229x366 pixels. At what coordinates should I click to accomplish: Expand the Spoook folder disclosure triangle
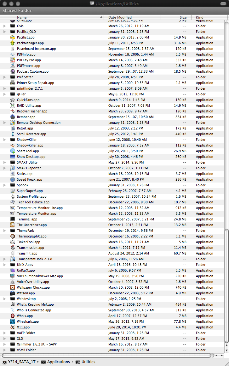[x=5, y=185]
